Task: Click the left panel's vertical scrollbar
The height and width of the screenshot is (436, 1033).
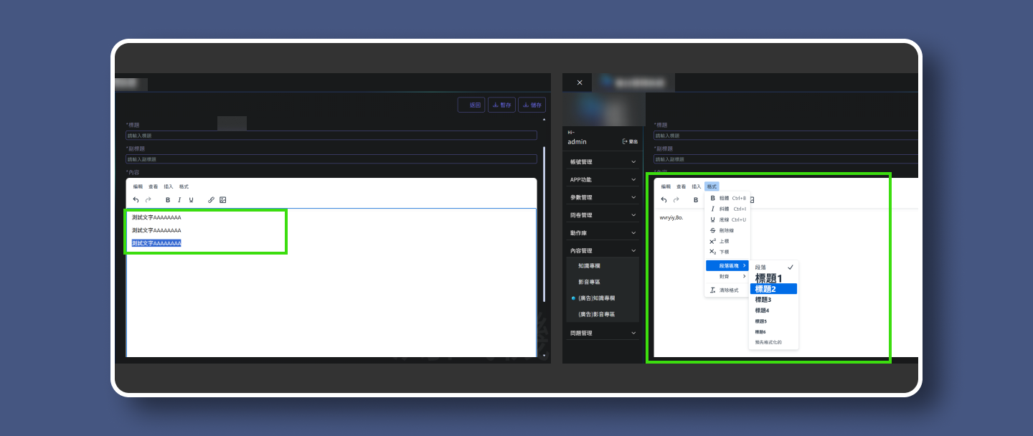Action: click(x=544, y=215)
